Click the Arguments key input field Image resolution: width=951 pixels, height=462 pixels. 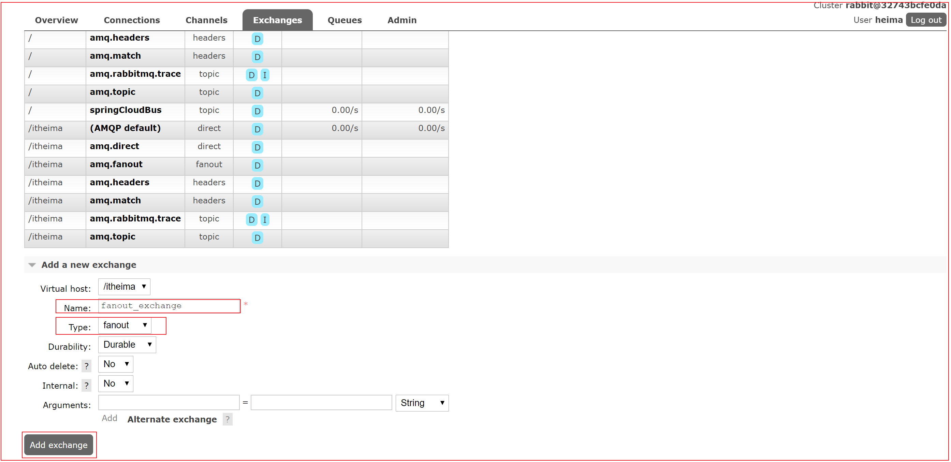169,403
